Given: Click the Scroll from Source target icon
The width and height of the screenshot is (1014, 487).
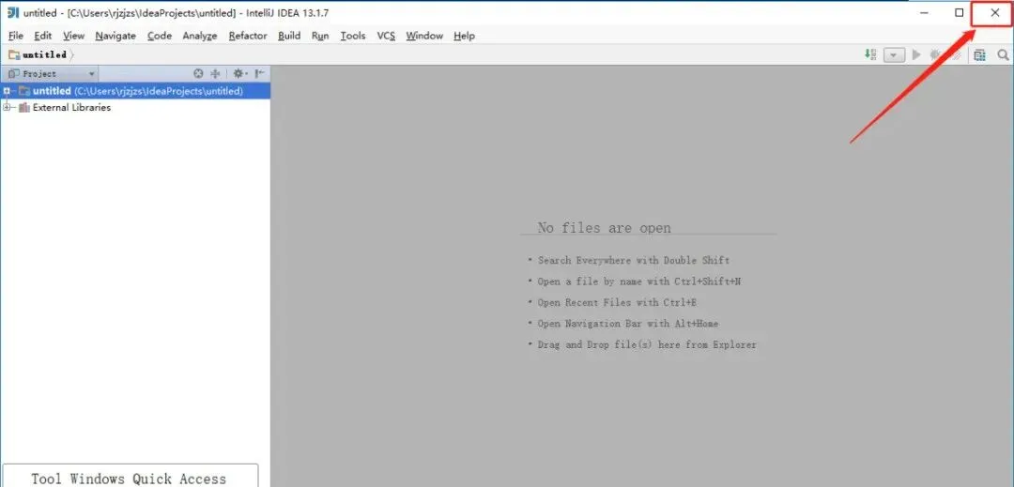Looking at the screenshot, I should tap(198, 73).
